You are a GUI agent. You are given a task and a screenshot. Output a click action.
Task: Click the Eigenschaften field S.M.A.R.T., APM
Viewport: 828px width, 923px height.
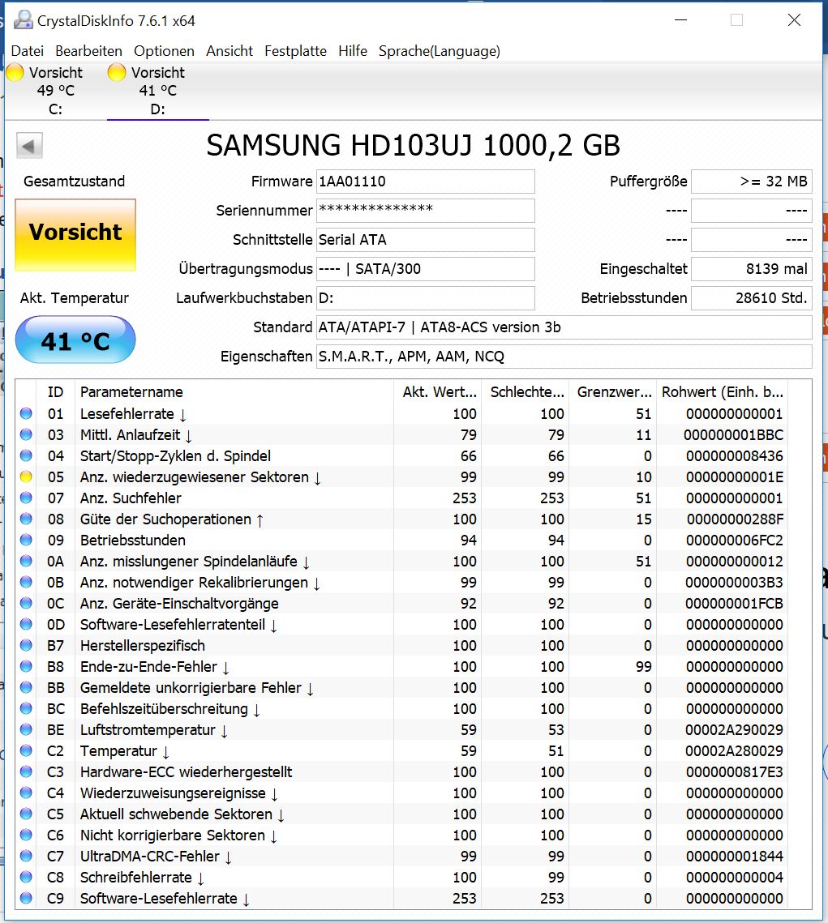[564, 356]
